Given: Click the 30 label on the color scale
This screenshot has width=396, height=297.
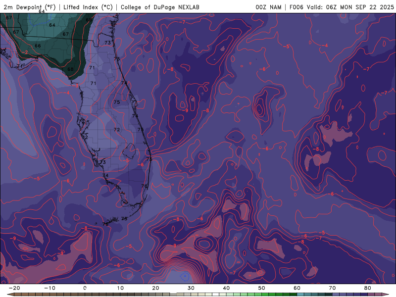Looking at the screenshot, I should point(191,288).
